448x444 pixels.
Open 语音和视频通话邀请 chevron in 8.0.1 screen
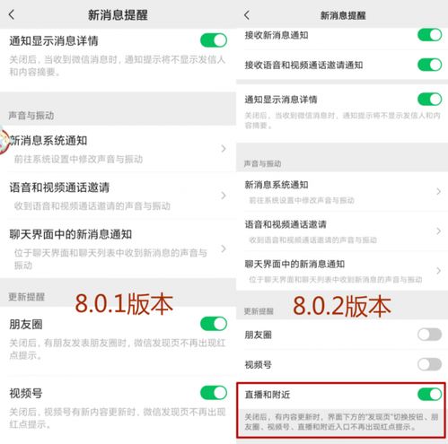point(224,196)
